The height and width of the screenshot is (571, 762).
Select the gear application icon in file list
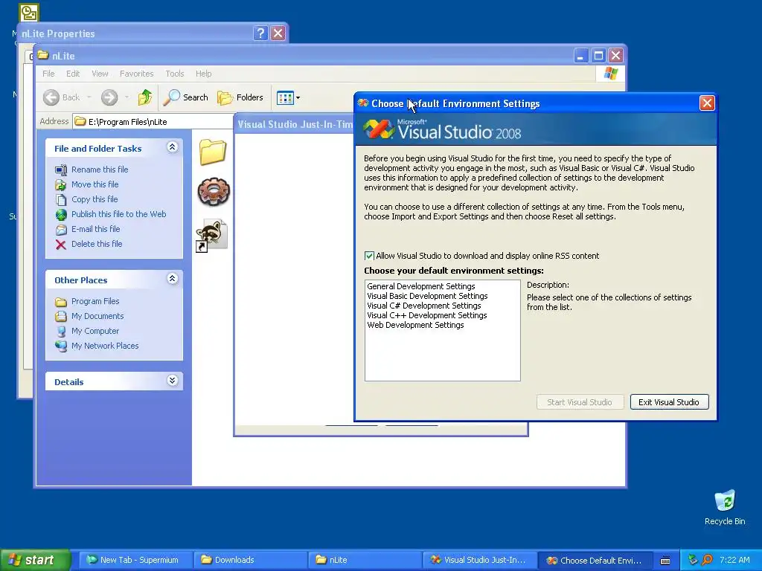tap(213, 192)
